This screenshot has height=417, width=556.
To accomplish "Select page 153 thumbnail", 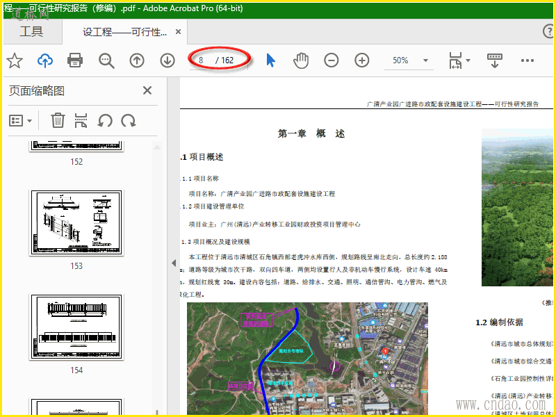I will [76, 224].
